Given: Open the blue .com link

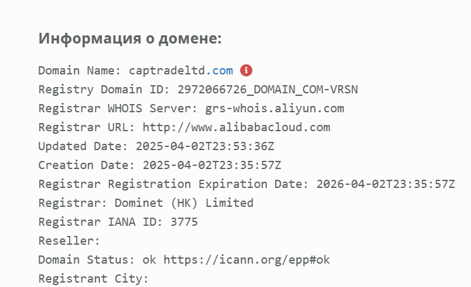Looking at the screenshot, I should click(220, 70).
